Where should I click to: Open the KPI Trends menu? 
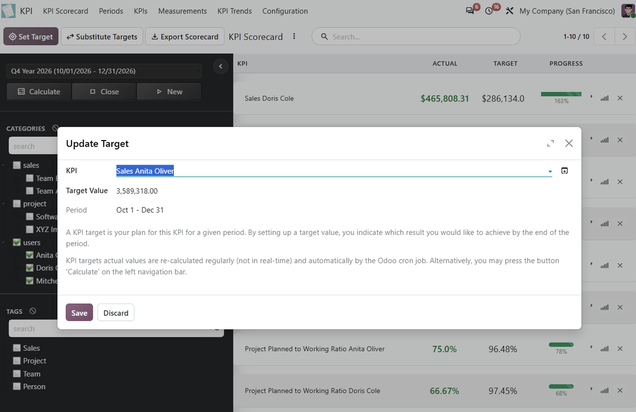[235, 11]
